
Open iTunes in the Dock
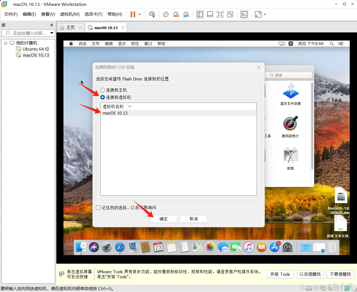(x=249, y=247)
